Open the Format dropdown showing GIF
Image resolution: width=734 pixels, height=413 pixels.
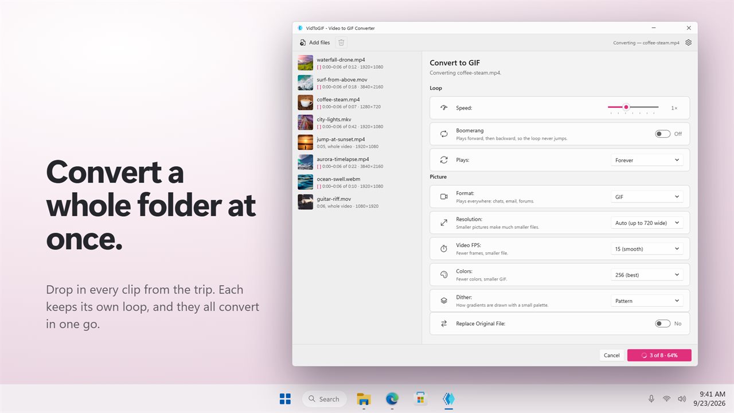click(647, 197)
